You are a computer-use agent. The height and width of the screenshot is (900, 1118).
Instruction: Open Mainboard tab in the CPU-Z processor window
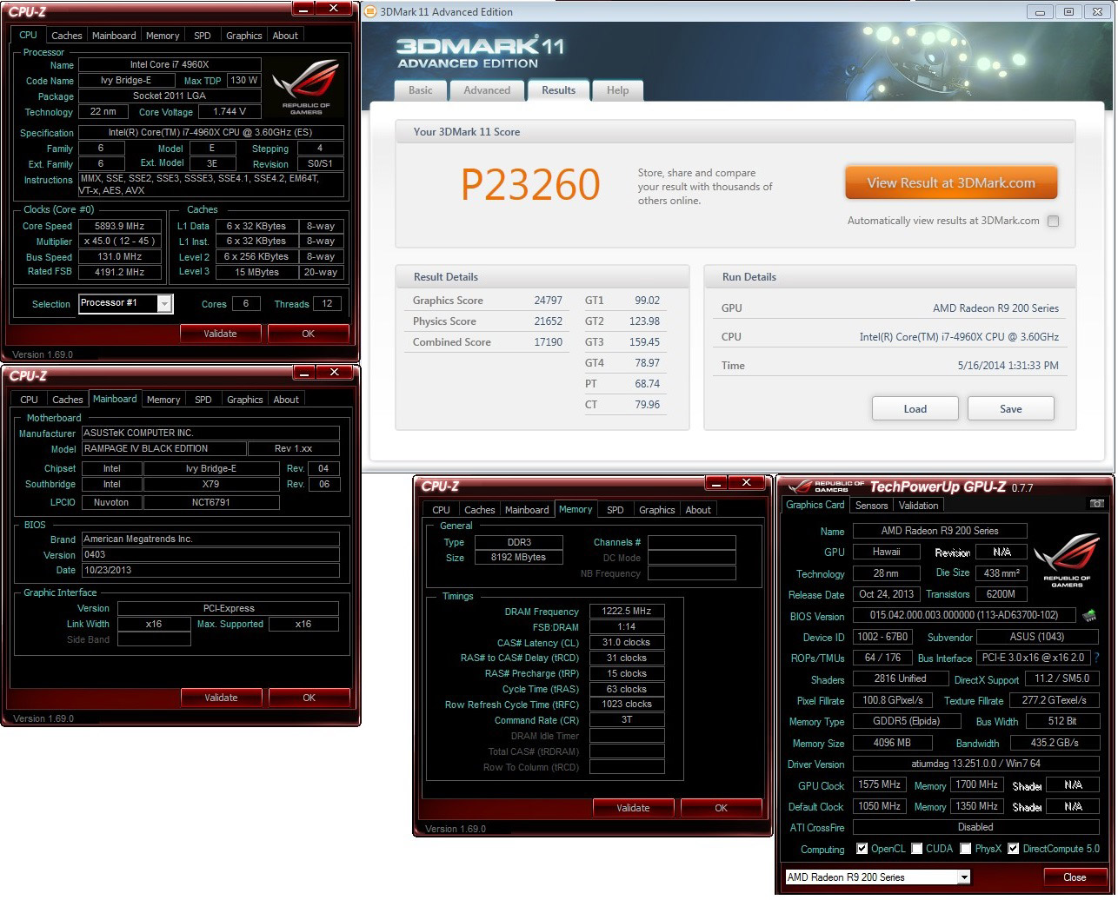[114, 36]
